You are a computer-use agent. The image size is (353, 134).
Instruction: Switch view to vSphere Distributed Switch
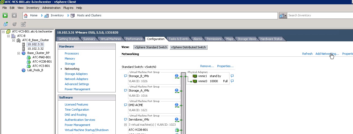point(188,47)
